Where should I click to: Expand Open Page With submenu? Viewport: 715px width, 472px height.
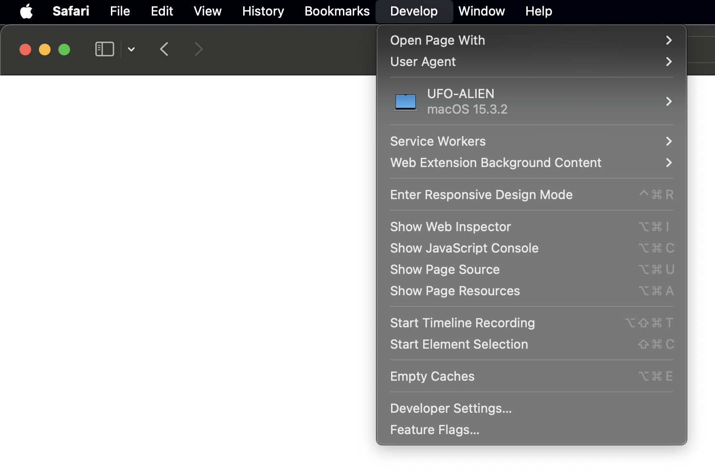click(x=532, y=40)
